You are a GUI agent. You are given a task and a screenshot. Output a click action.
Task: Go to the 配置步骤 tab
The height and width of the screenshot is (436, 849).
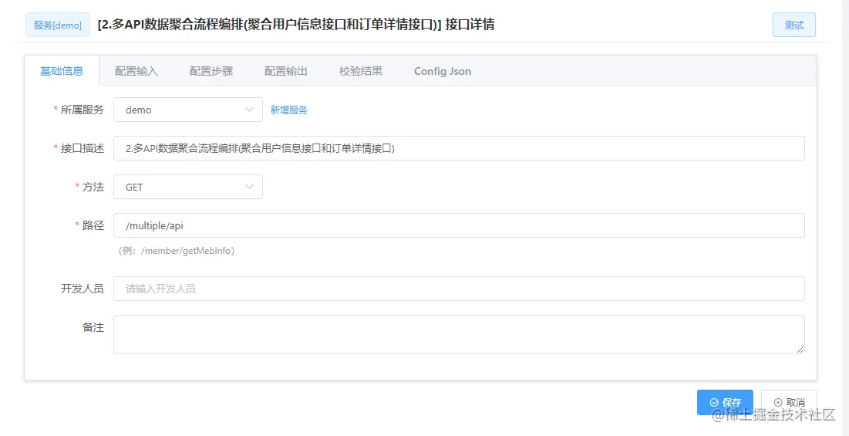pyautogui.click(x=211, y=71)
